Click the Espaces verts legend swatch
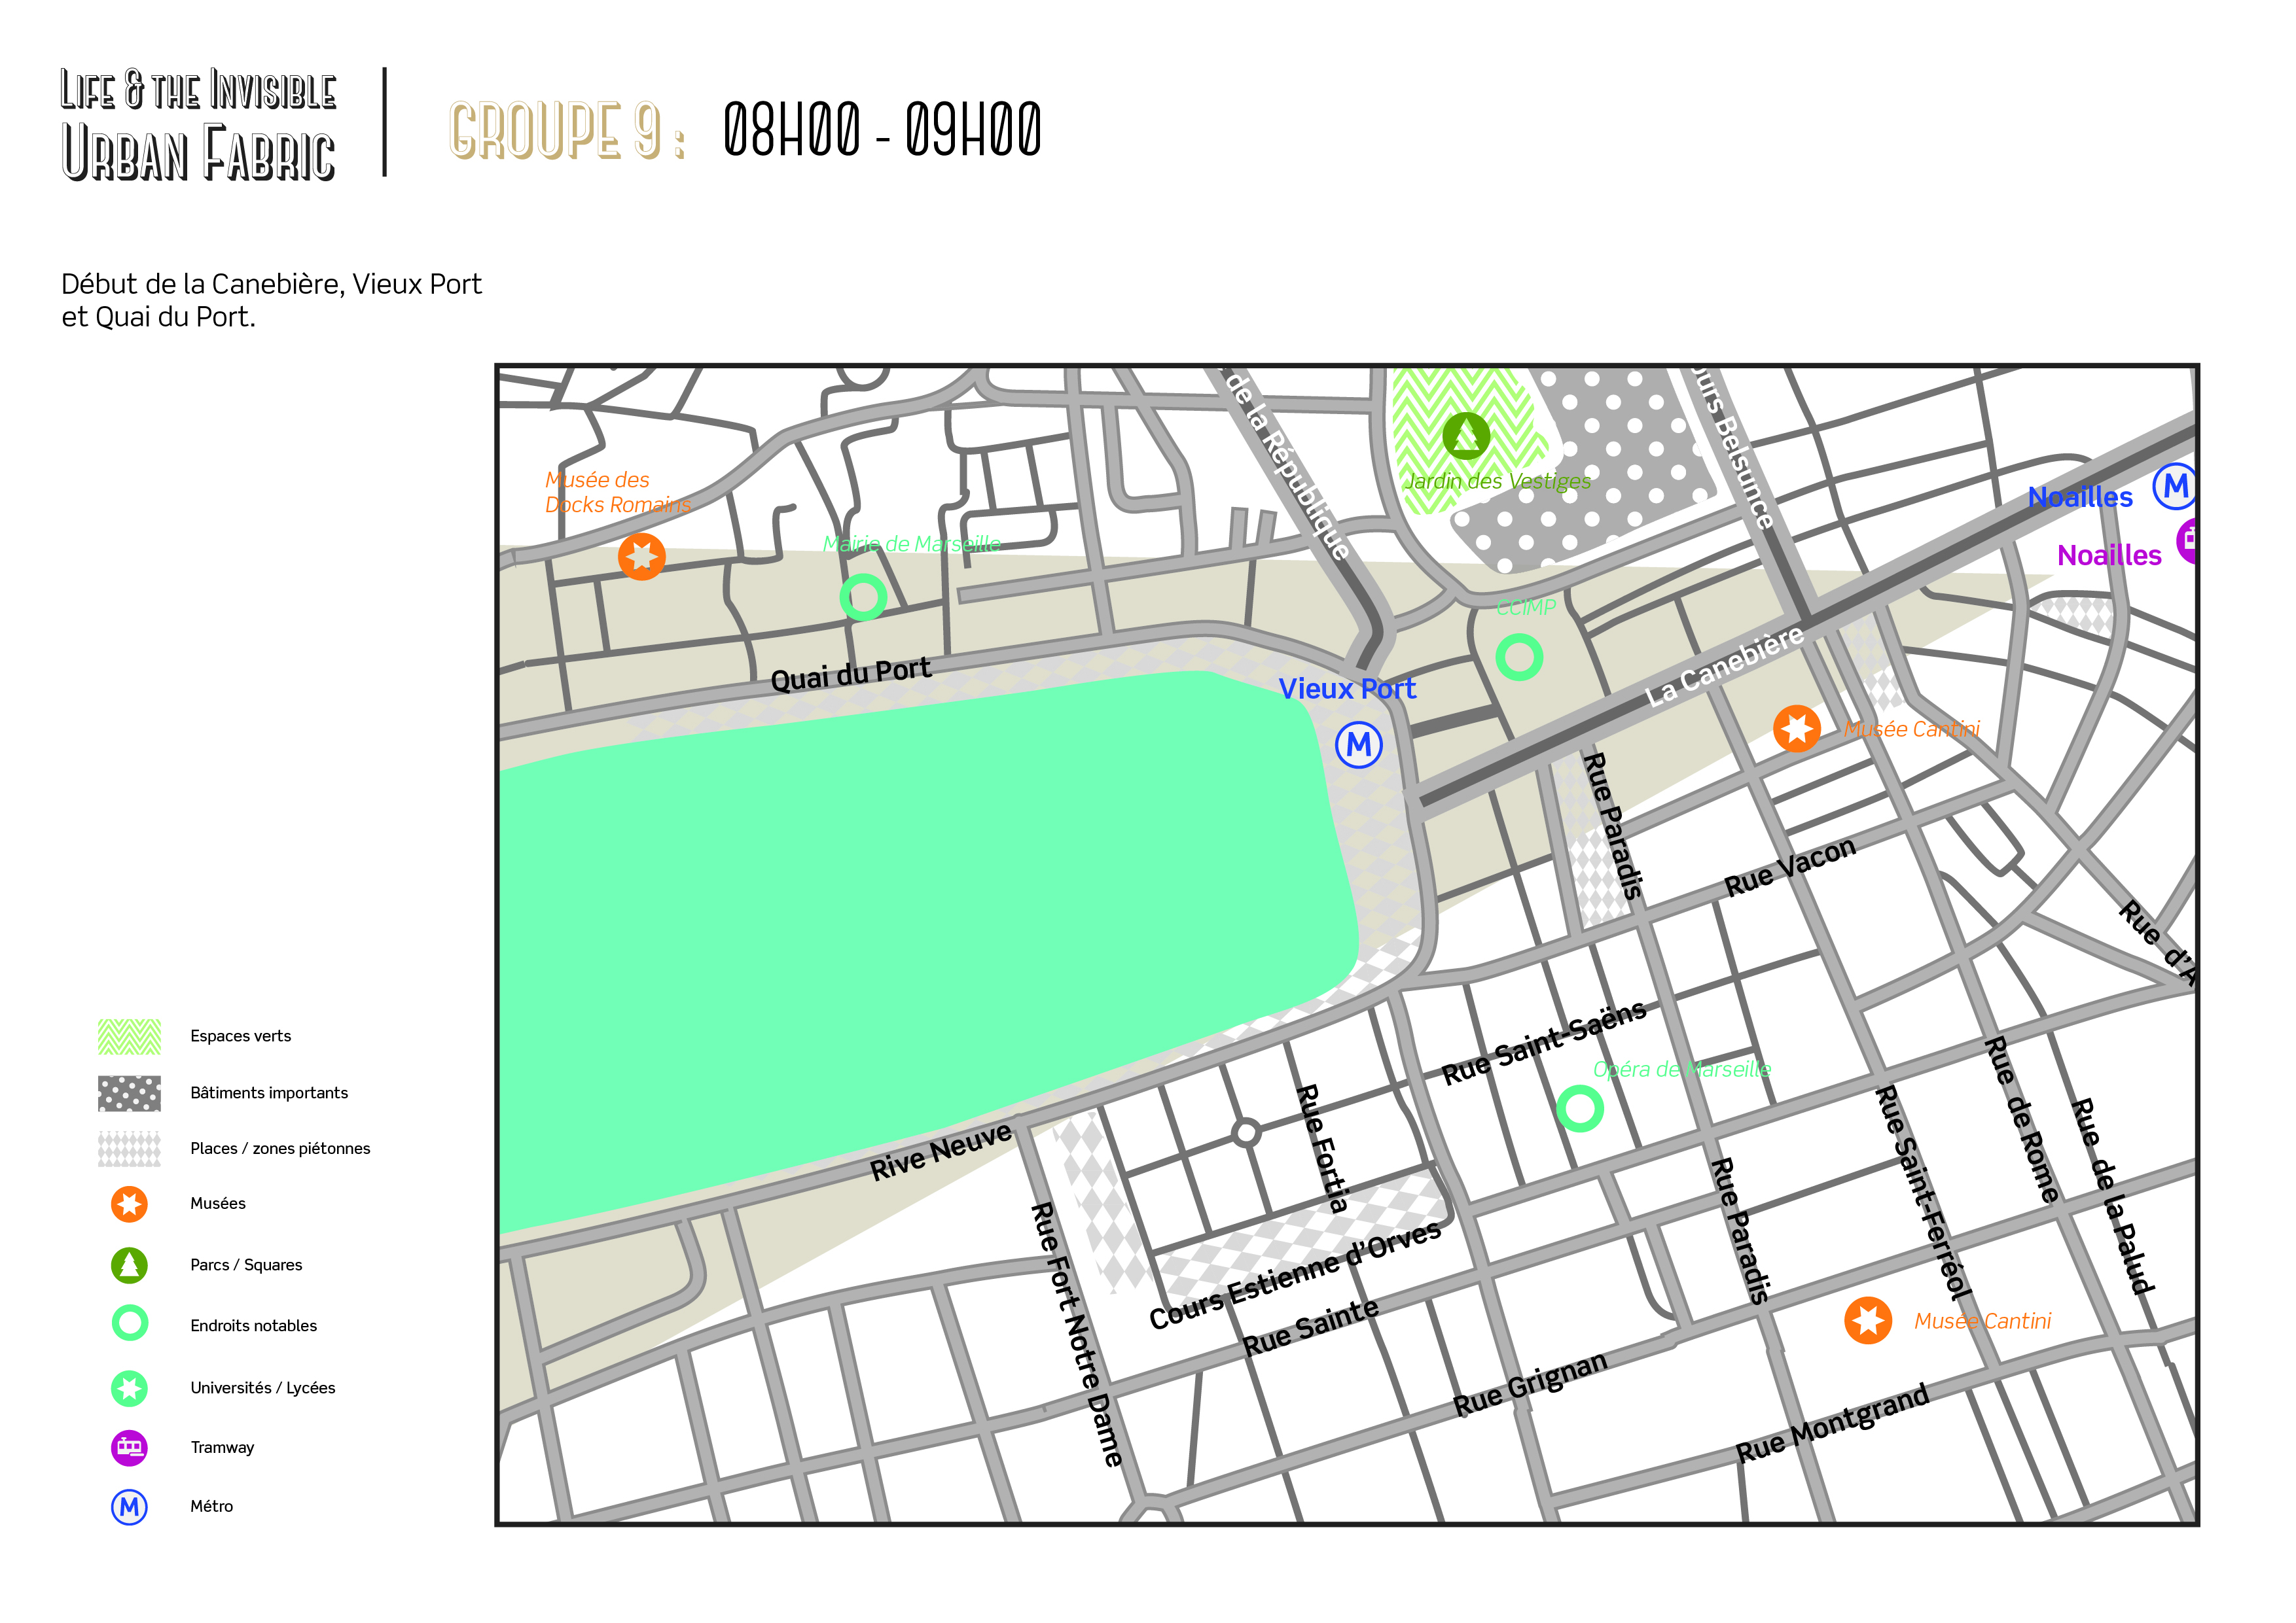The width and height of the screenshot is (2296, 1623). tap(129, 1036)
